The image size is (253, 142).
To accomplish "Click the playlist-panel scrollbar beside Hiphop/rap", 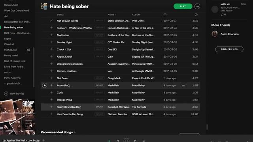I will pyautogui.click(x=34, y=67).
